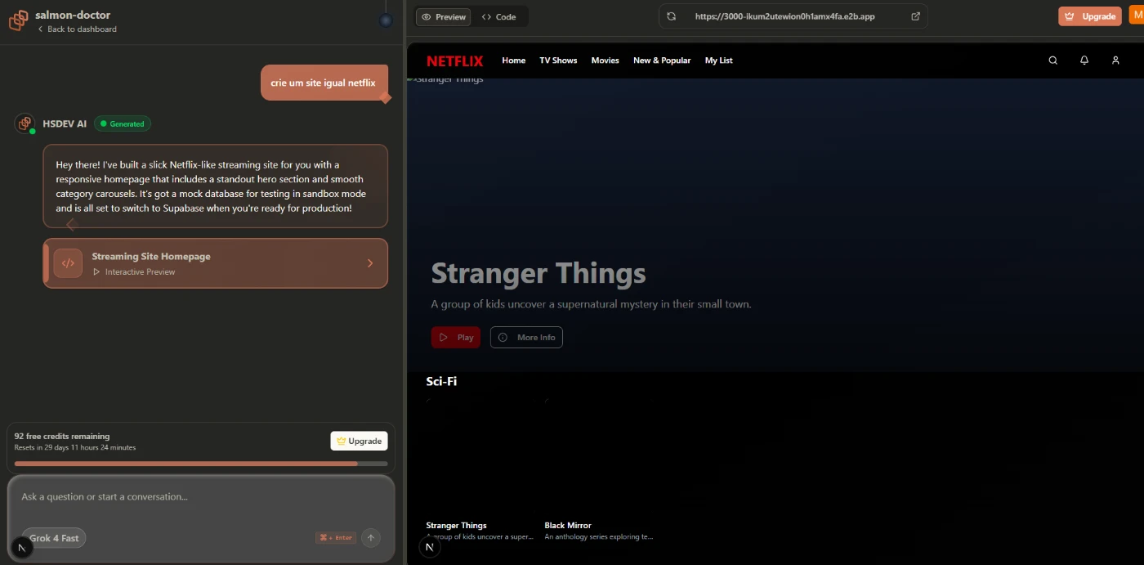Viewport: 1144px width, 565px height.
Task: Open the TV Shows nav item
Action: [558, 61]
